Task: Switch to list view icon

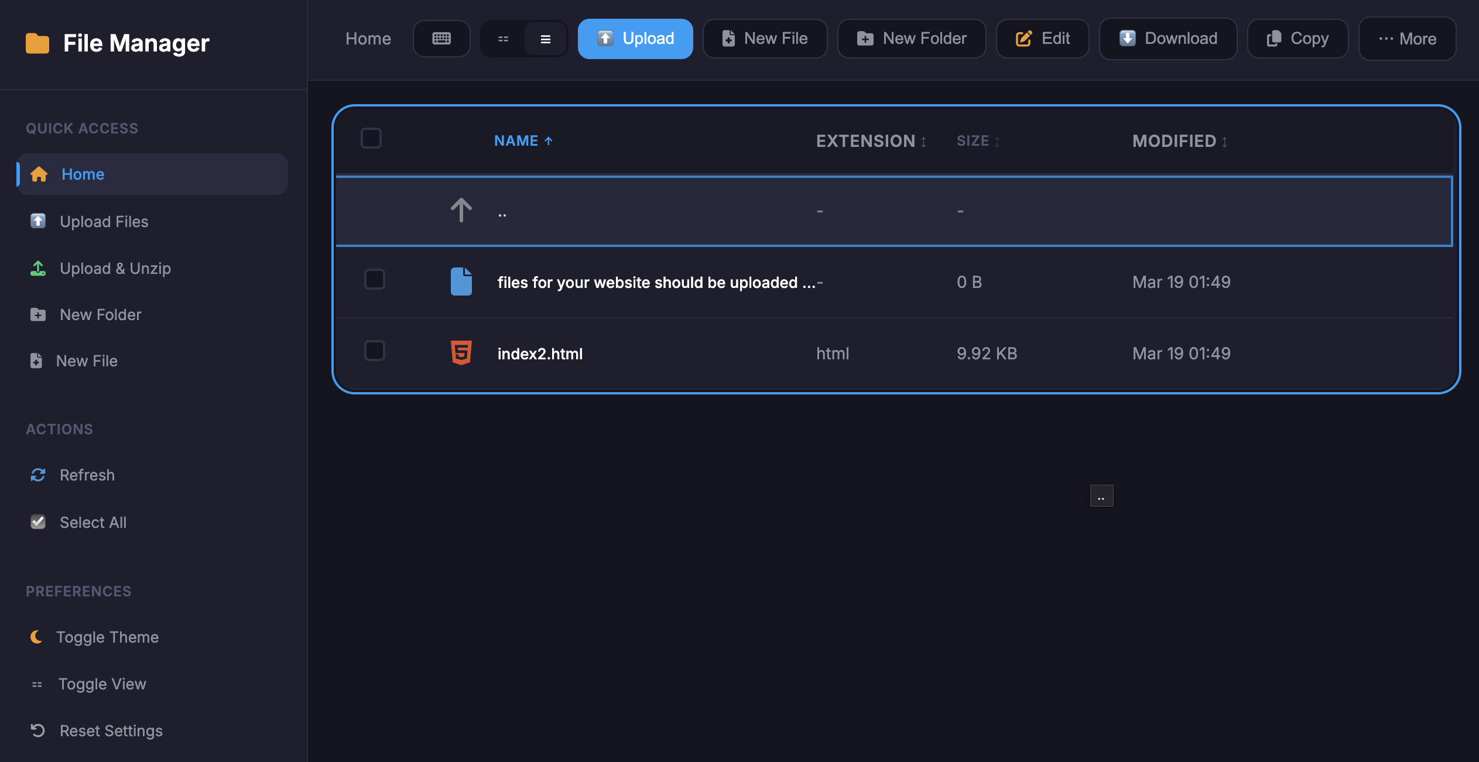Action: coord(545,39)
